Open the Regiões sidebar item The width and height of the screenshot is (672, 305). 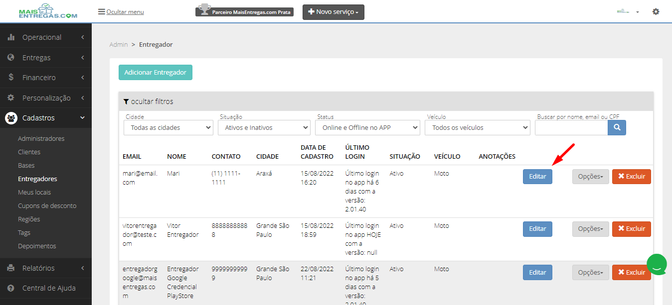(x=29, y=219)
